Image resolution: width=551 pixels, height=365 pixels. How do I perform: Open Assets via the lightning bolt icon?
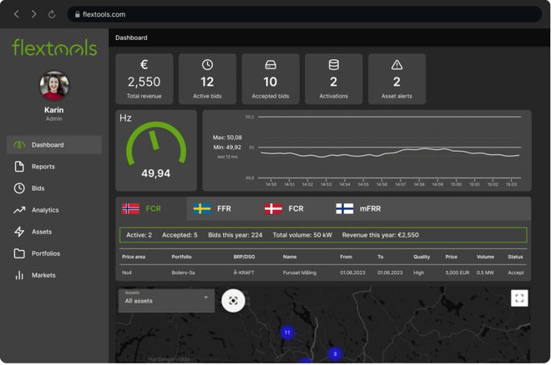pyautogui.click(x=19, y=232)
